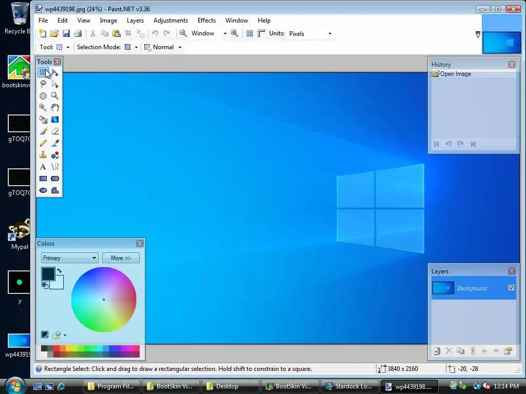526x394 pixels.
Task: Select the Move Selected Pixels tool
Action: point(55,72)
